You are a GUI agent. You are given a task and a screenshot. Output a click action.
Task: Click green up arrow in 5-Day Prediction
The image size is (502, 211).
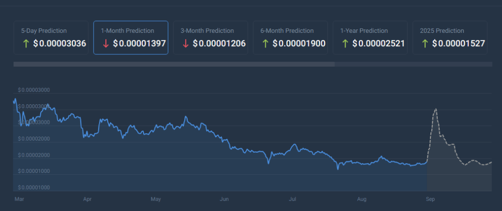26,44
